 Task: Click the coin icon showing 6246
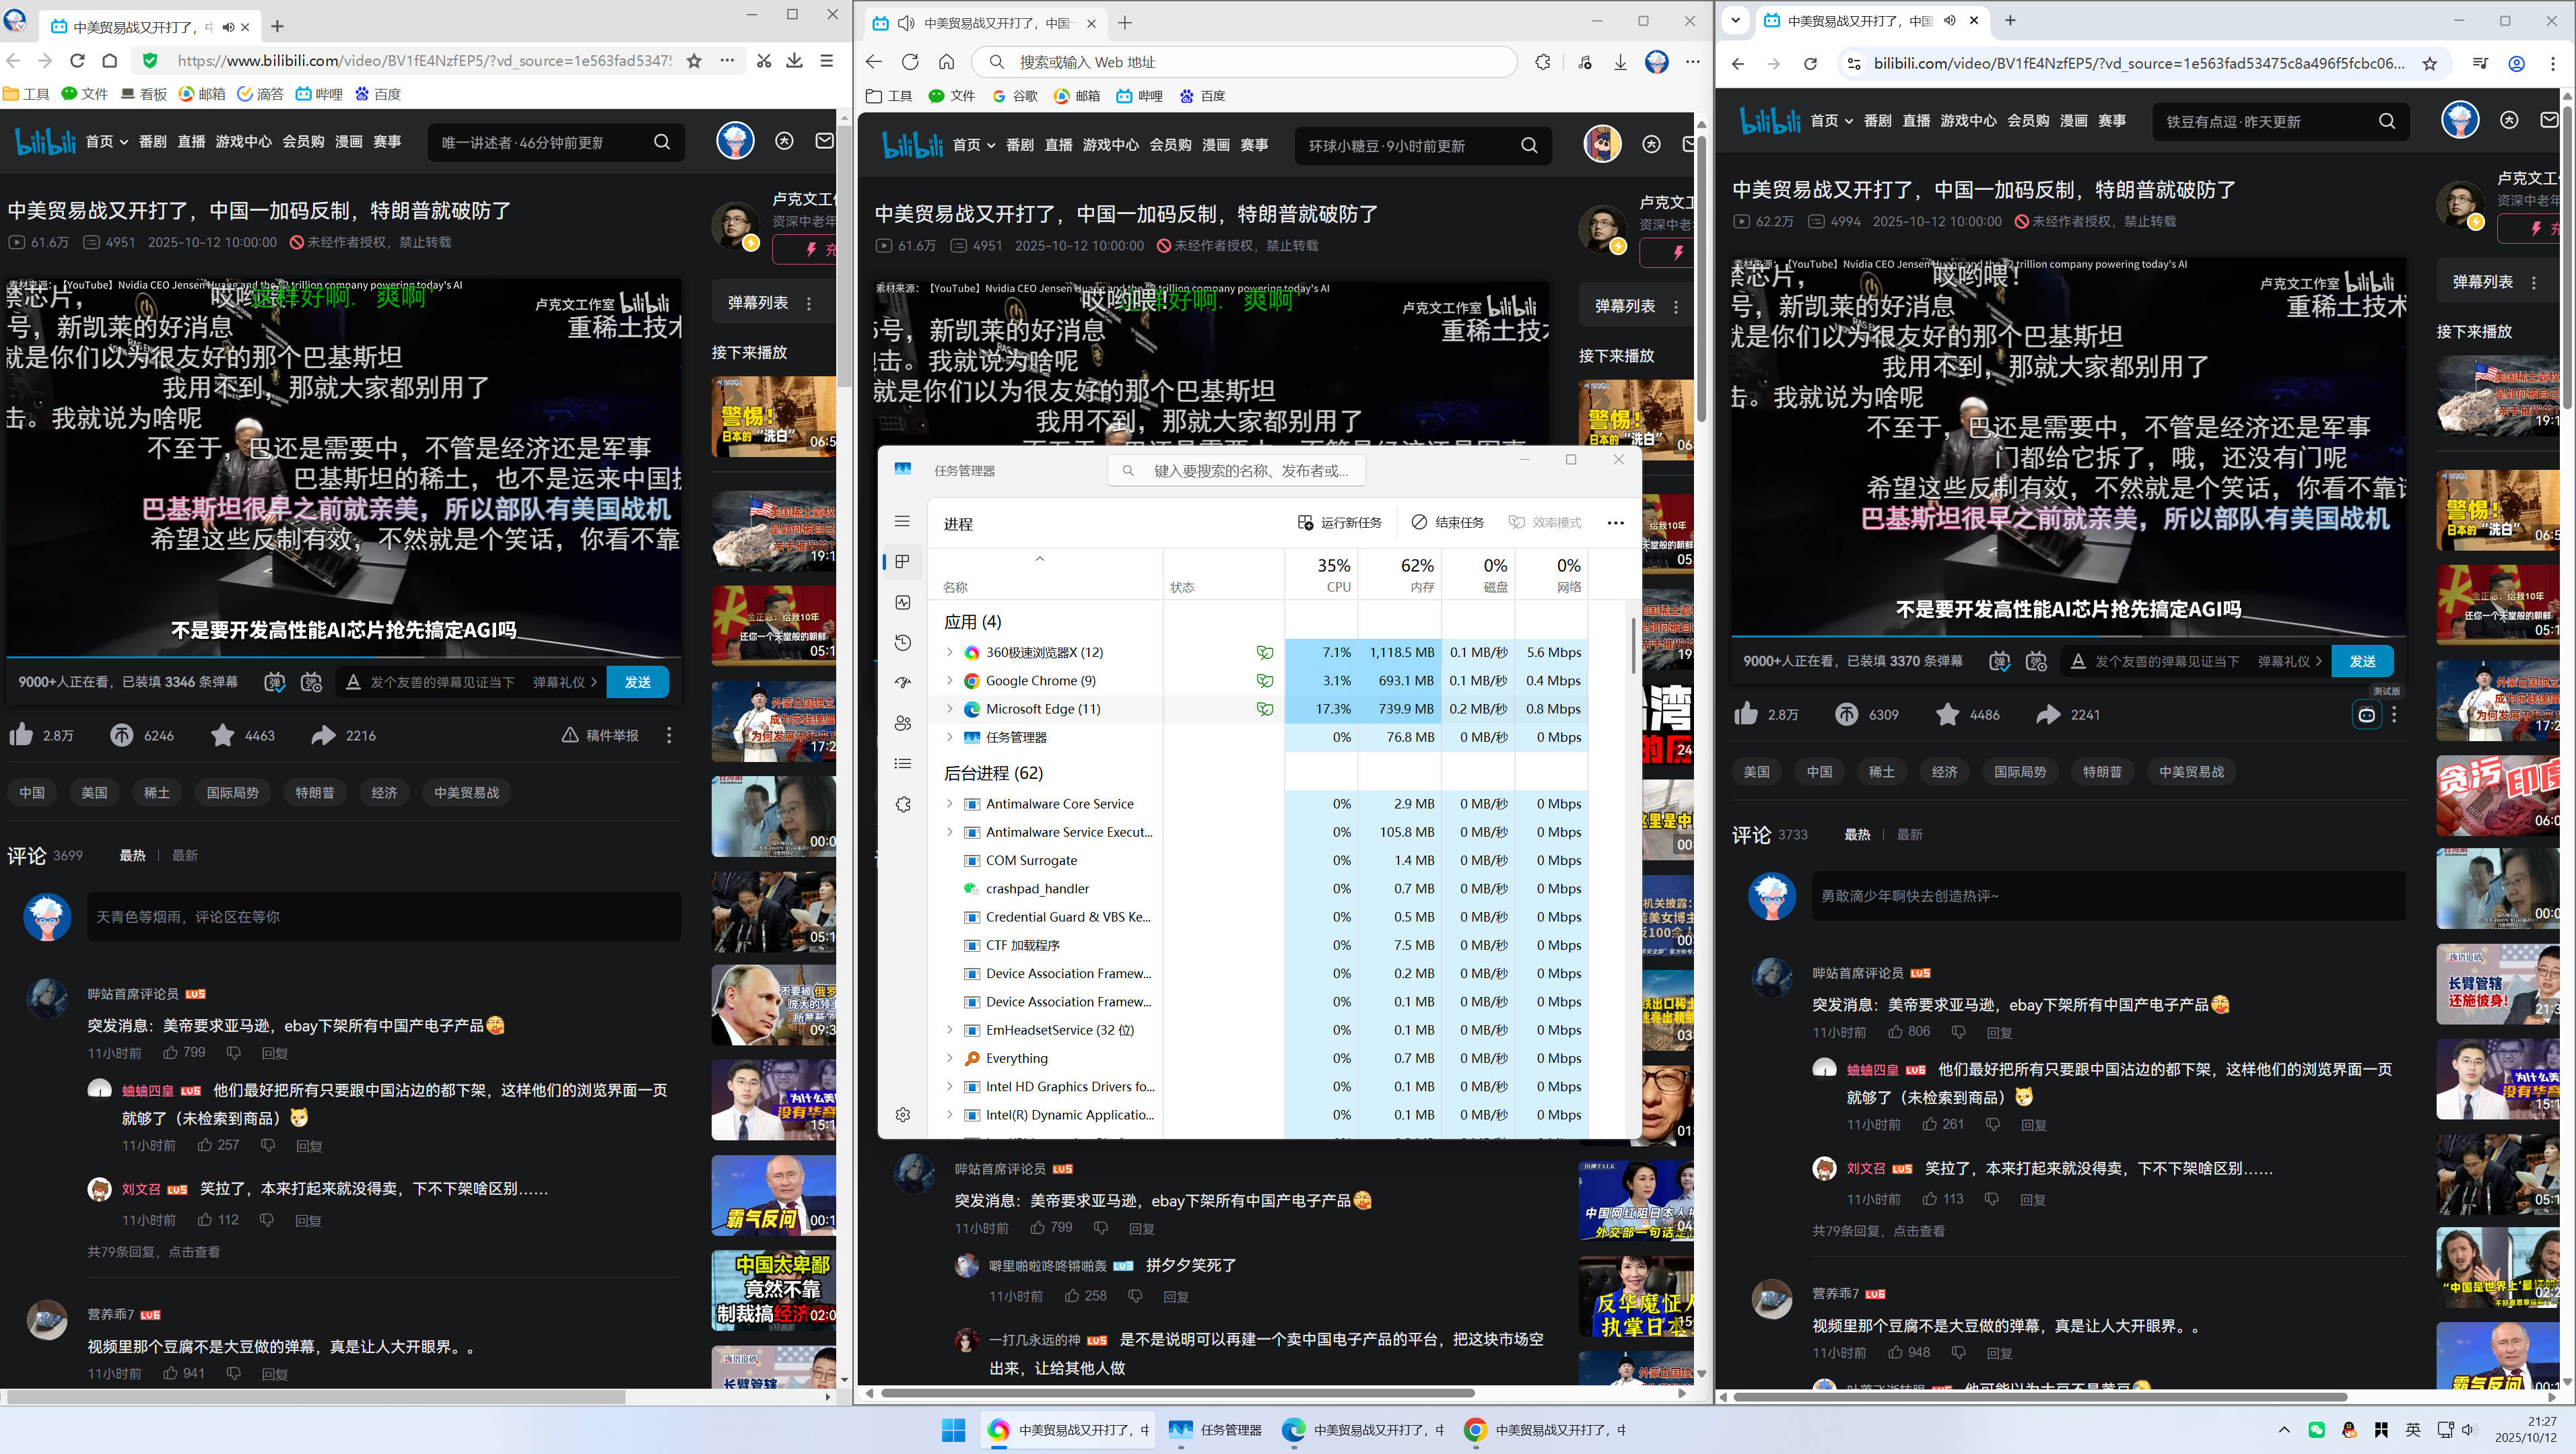tap(122, 735)
